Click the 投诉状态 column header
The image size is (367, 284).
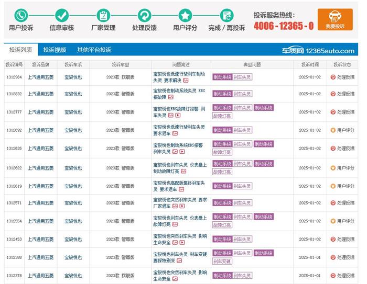pos(342,65)
